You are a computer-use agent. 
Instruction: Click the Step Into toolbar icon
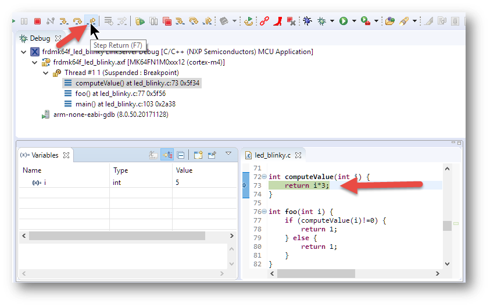click(64, 21)
